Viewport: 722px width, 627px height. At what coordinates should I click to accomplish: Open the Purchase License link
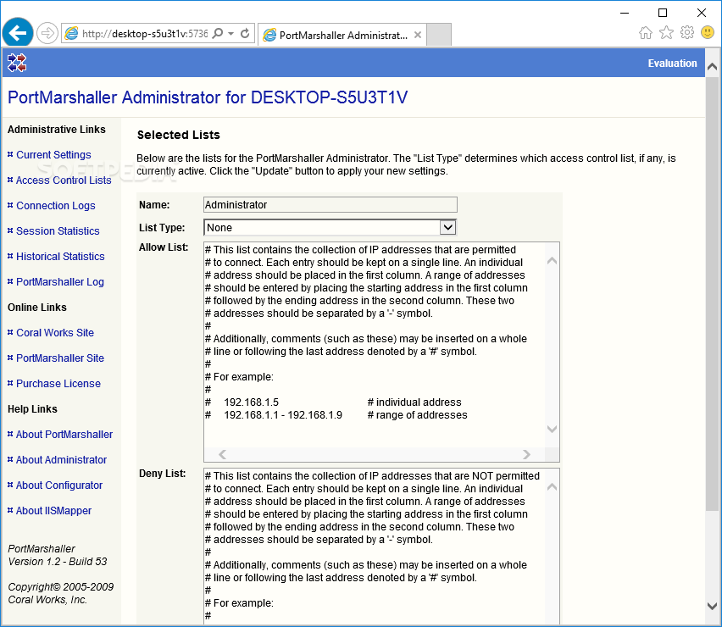[x=58, y=384]
